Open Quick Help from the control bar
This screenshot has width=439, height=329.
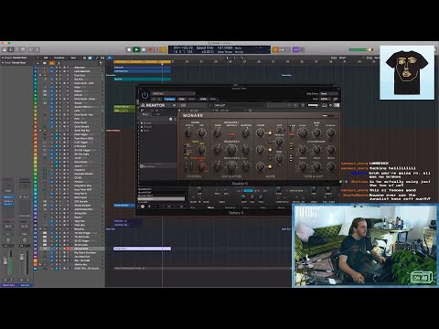[x=17, y=49]
